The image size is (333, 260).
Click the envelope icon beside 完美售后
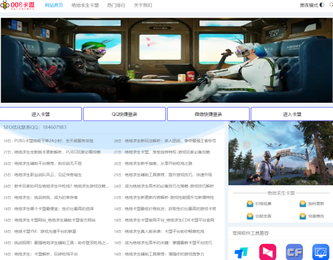pos(303,216)
